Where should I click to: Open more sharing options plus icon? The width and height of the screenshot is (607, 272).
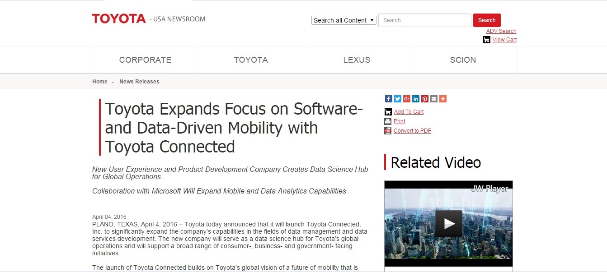coord(443,99)
